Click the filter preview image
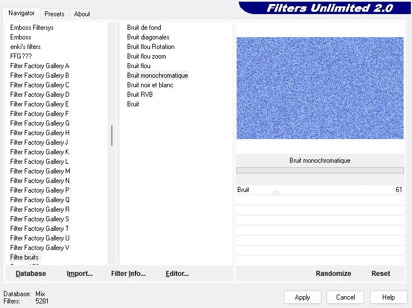Viewport: 412px width, 308px height. pos(320,88)
